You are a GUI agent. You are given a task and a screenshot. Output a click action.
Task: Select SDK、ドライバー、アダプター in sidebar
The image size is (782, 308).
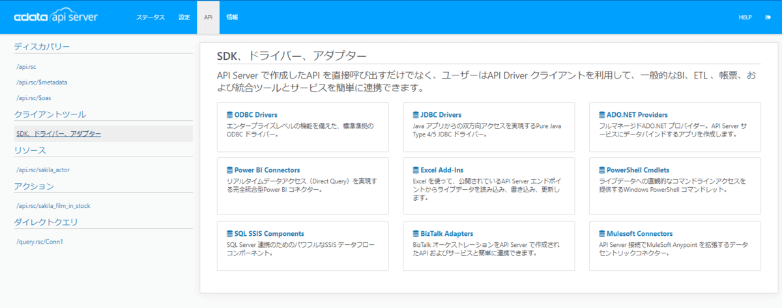click(59, 134)
